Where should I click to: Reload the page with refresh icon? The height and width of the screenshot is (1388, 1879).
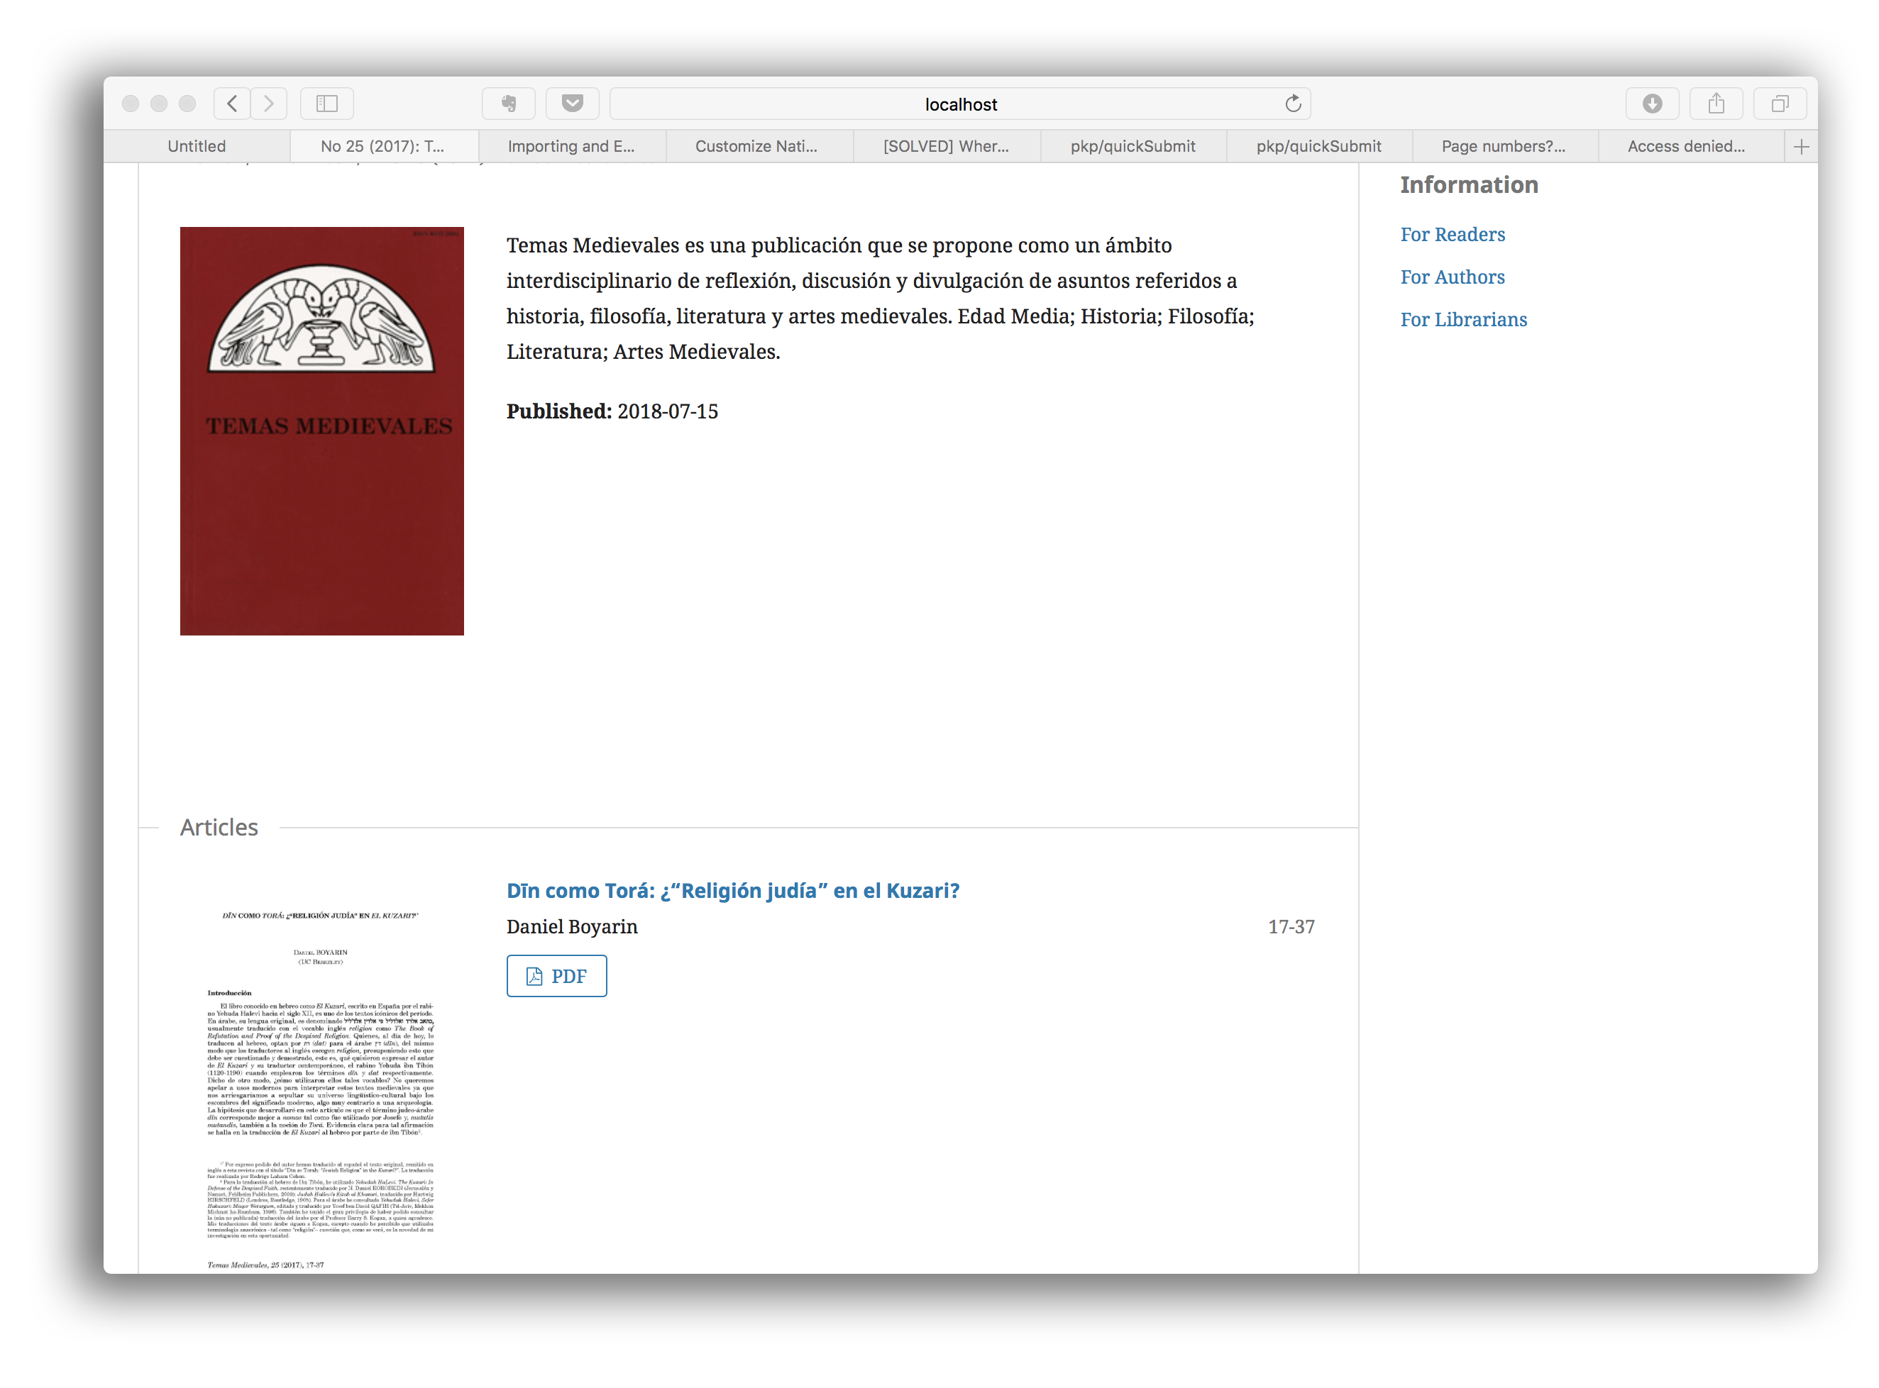[1292, 104]
